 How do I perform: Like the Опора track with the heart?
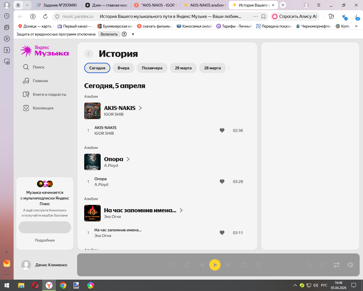pyautogui.click(x=222, y=182)
